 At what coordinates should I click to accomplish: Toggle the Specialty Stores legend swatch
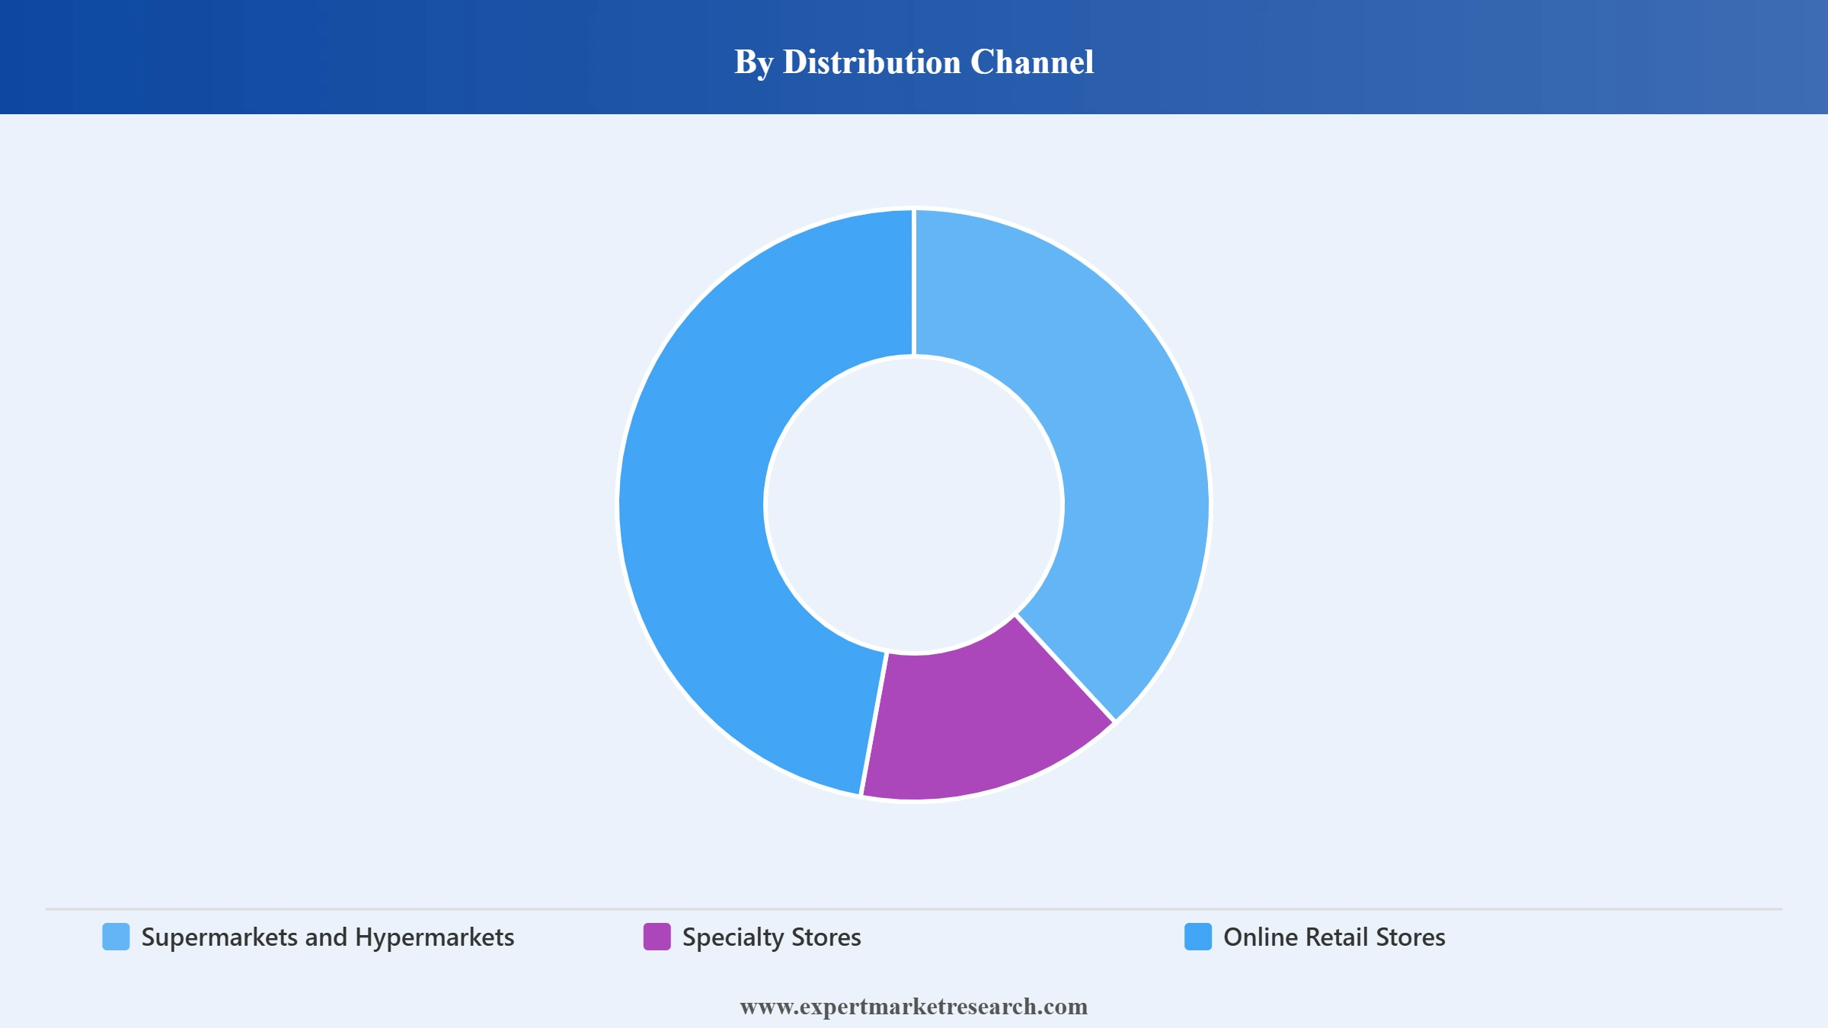657,937
